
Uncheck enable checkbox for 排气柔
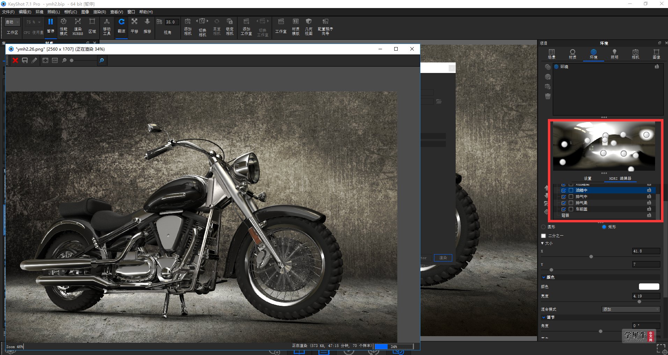click(x=563, y=203)
